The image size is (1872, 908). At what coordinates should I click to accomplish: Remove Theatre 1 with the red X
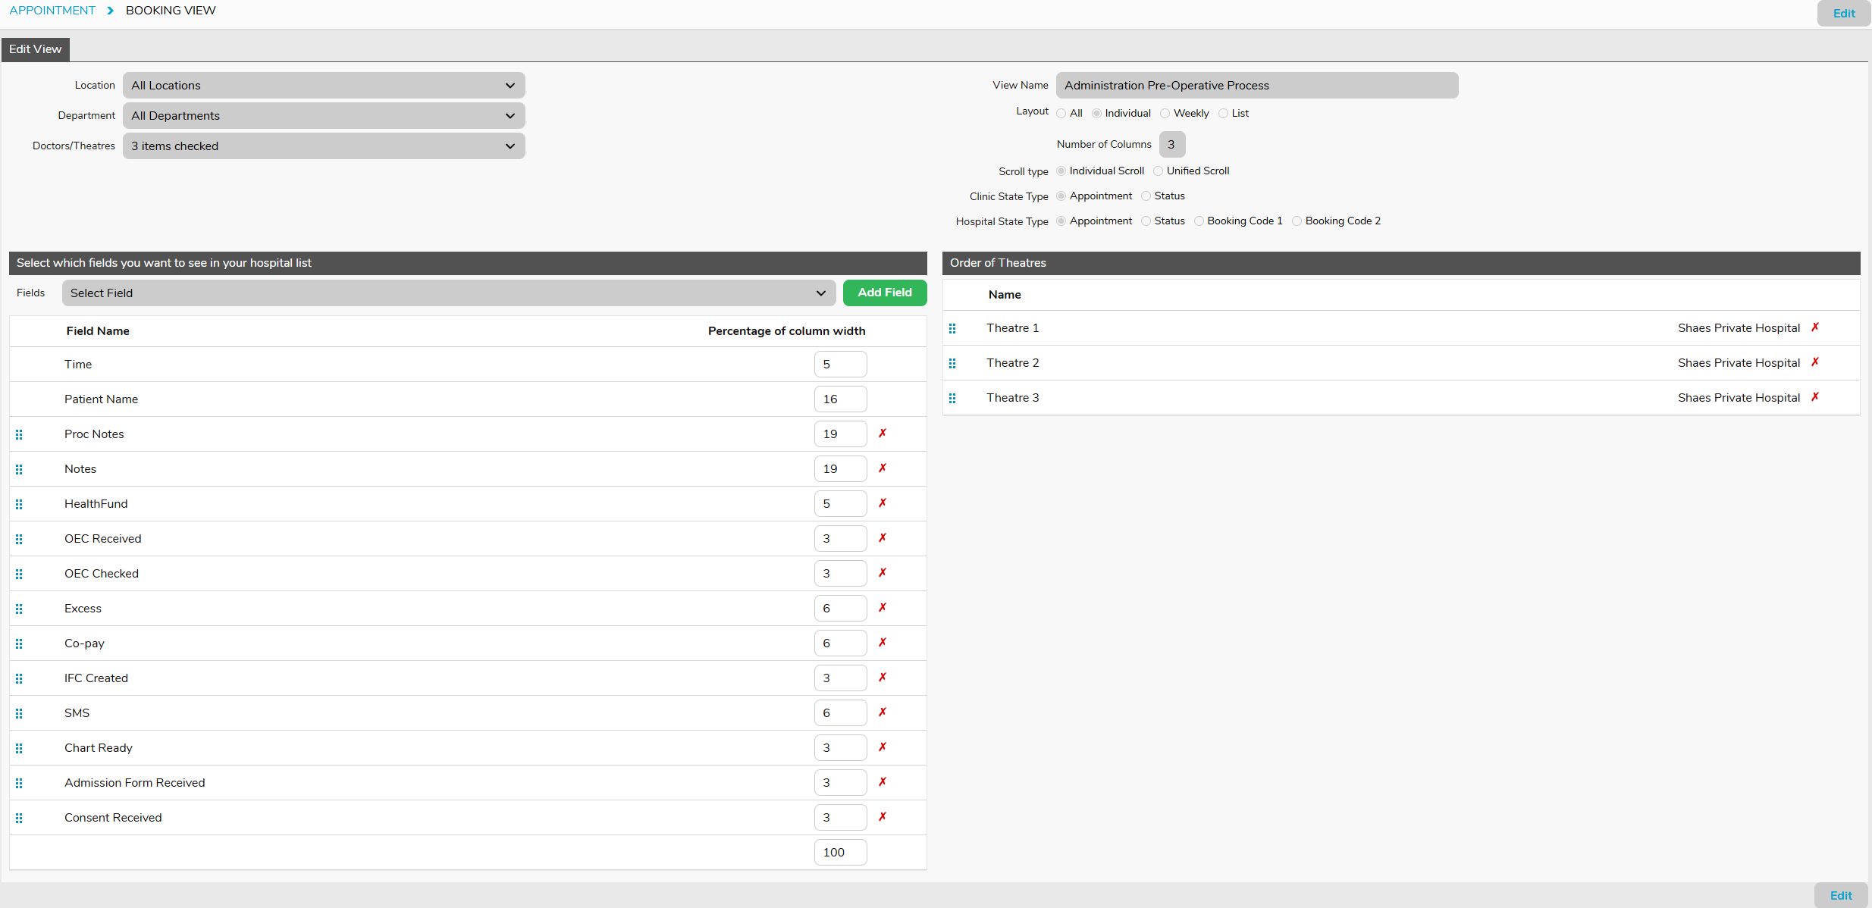click(1815, 327)
